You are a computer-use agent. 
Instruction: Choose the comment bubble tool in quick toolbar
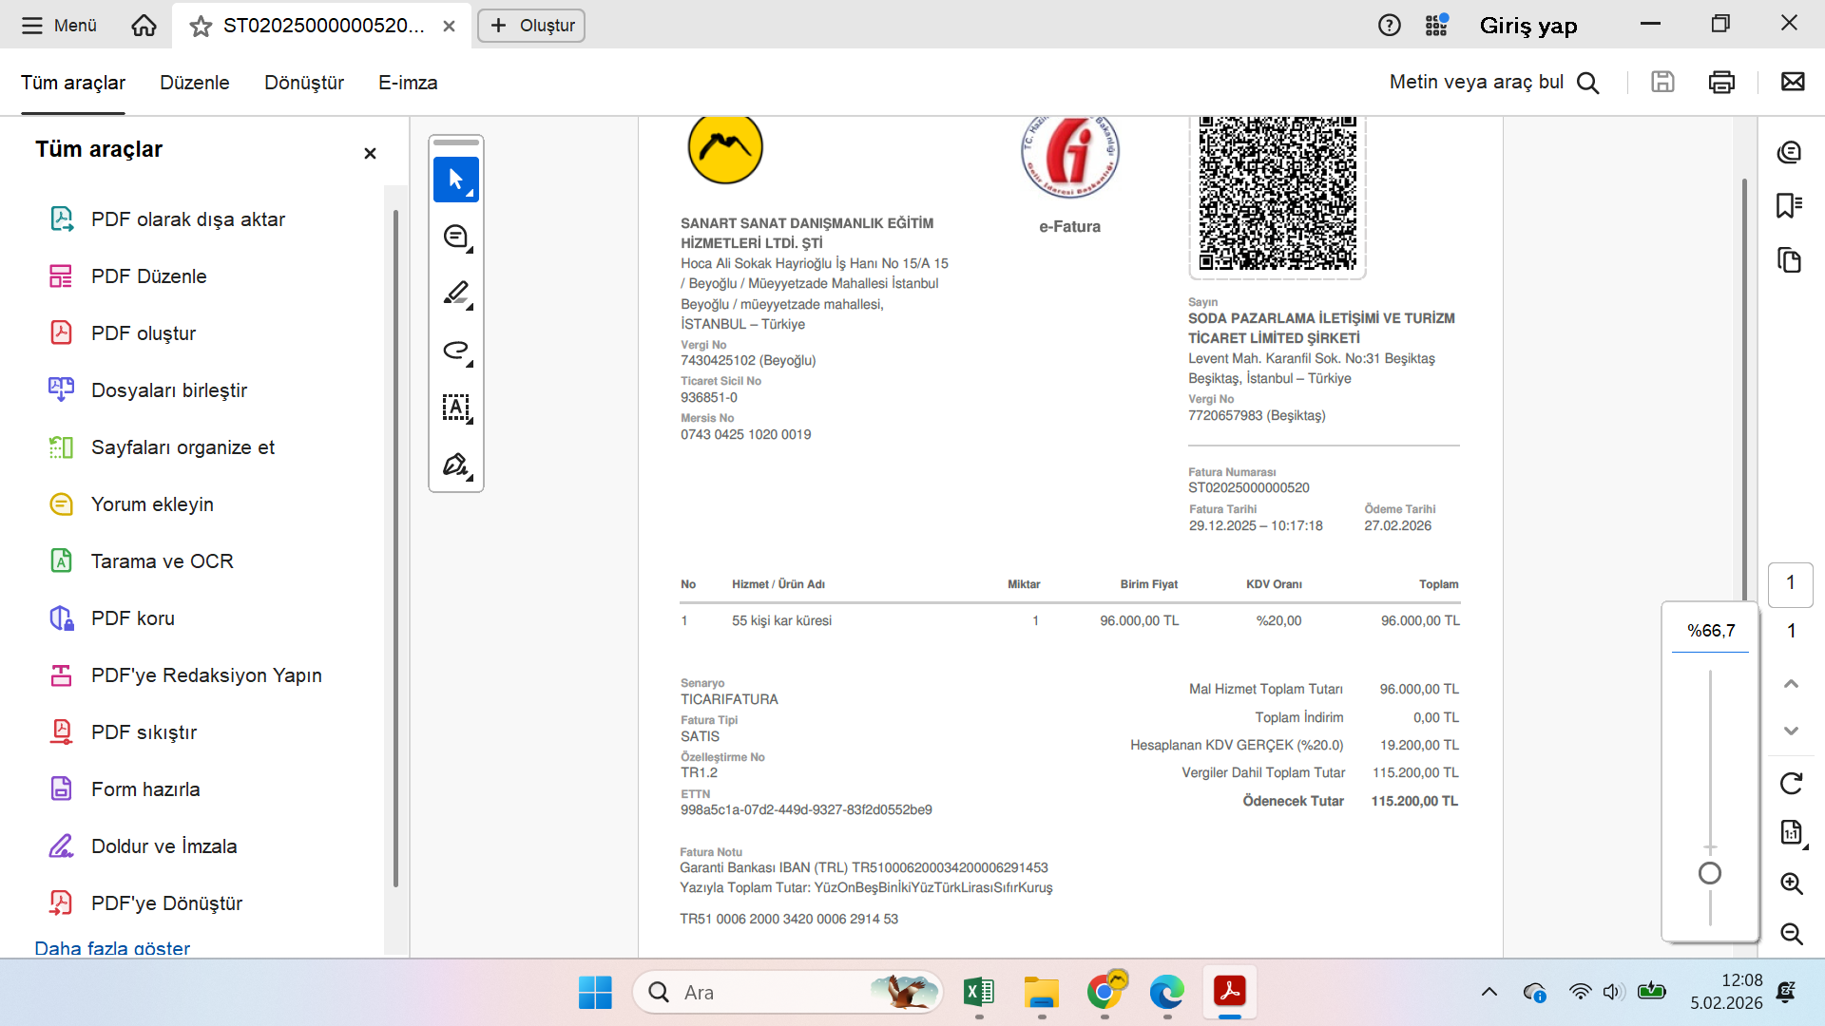[456, 237]
